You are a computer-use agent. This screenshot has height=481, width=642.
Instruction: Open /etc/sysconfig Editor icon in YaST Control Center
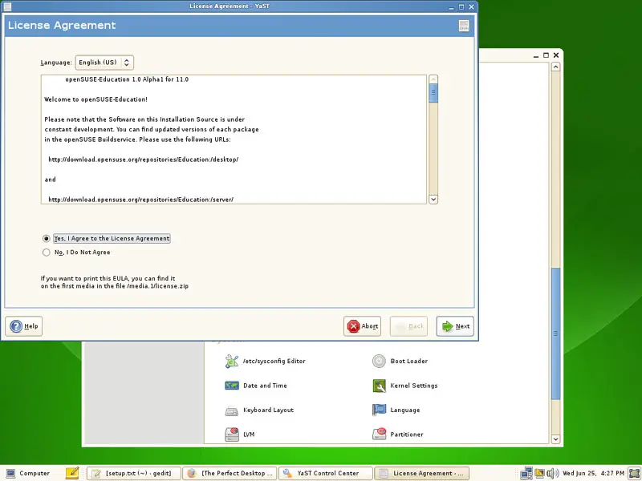[232, 362]
